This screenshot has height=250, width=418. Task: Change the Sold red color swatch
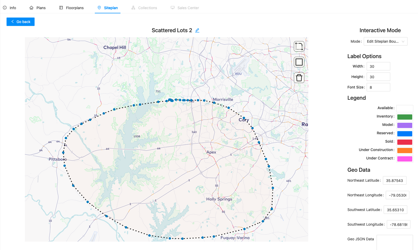pyautogui.click(x=405, y=142)
